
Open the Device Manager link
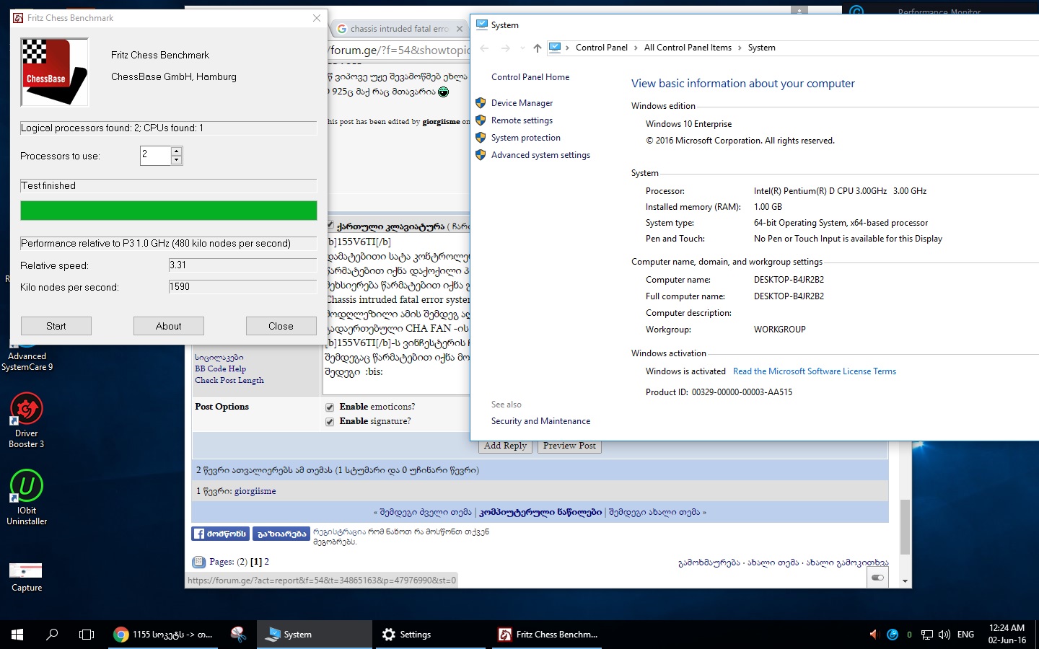[522, 103]
